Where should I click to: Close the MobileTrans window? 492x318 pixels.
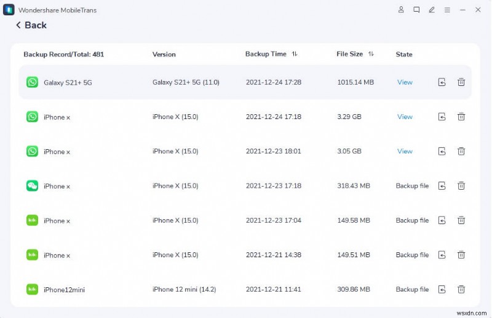(x=478, y=10)
